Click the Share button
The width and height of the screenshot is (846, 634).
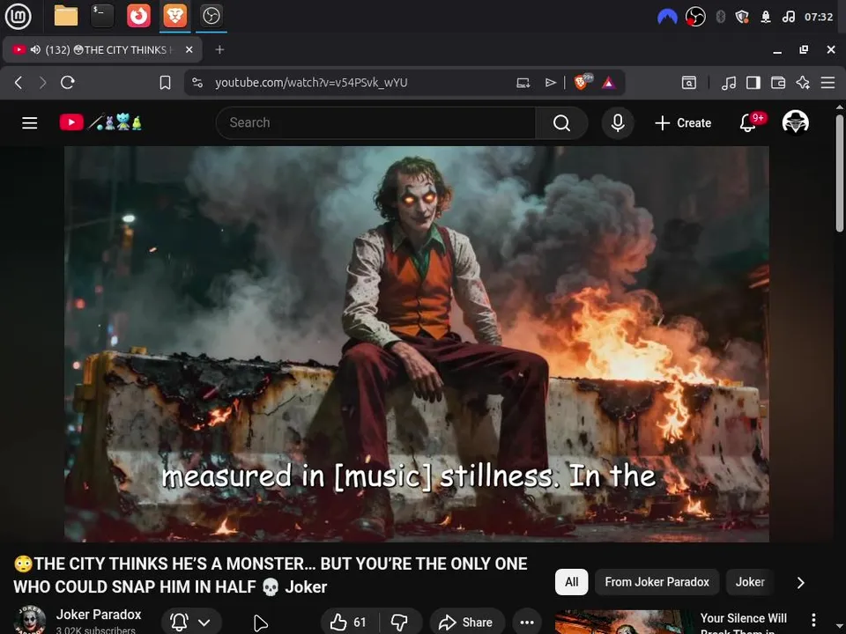(466, 623)
